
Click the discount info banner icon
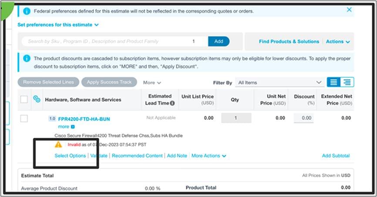pos(27,58)
